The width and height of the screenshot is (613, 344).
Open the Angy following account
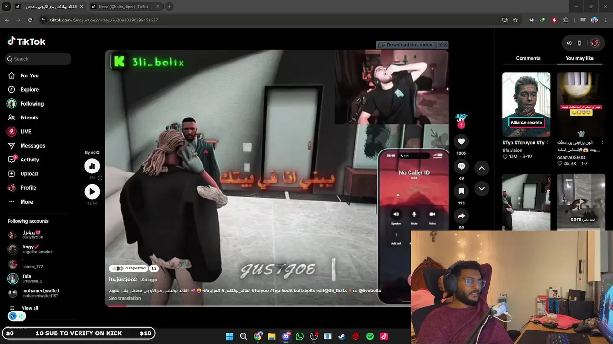point(31,249)
